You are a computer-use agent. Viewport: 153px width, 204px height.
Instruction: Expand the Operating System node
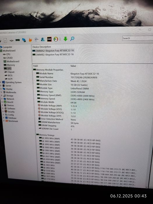[1, 82]
